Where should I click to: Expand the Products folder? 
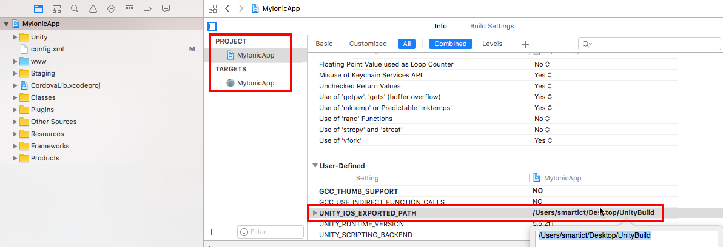click(x=15, y=158)
